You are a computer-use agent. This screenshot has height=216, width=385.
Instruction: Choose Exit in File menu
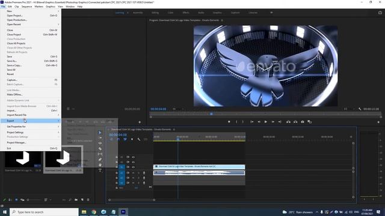(31, 148)
